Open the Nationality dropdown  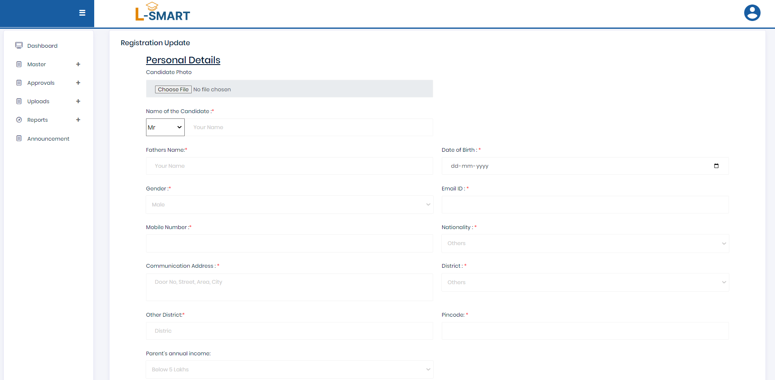(x=585, y=243)
